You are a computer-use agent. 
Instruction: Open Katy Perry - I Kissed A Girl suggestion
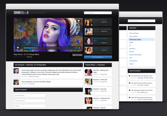(101, 48)
